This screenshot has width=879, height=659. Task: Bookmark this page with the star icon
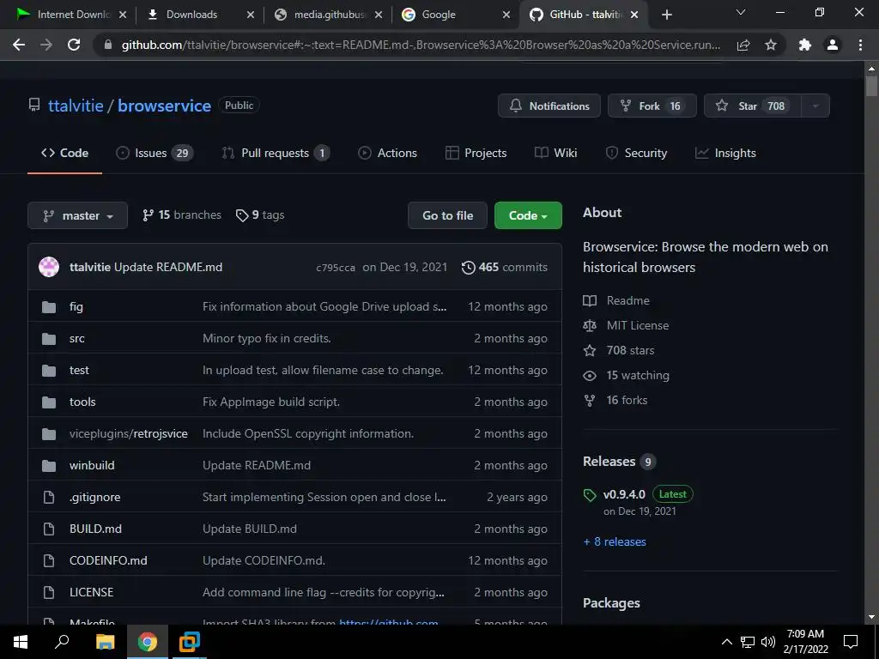coord(771,45)
